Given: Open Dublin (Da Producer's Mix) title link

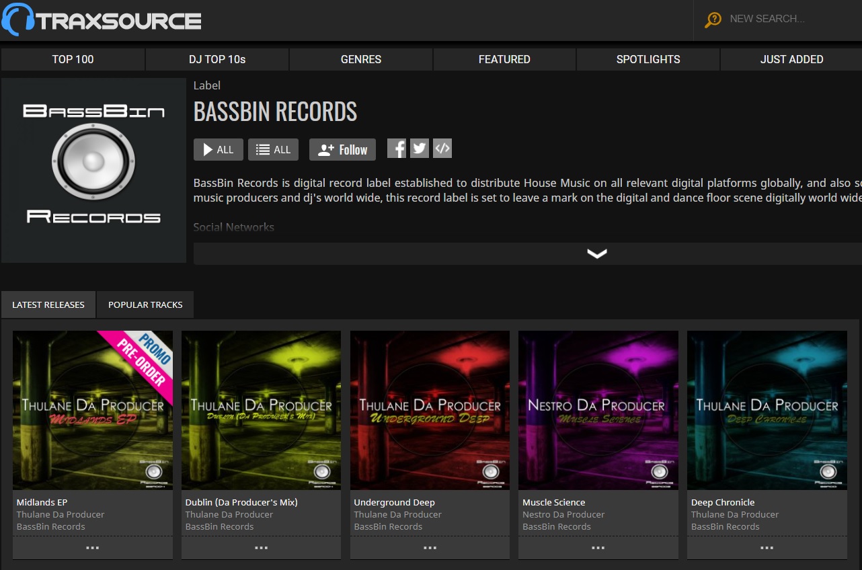Looking at the screenshot, I should coord(241,502).
